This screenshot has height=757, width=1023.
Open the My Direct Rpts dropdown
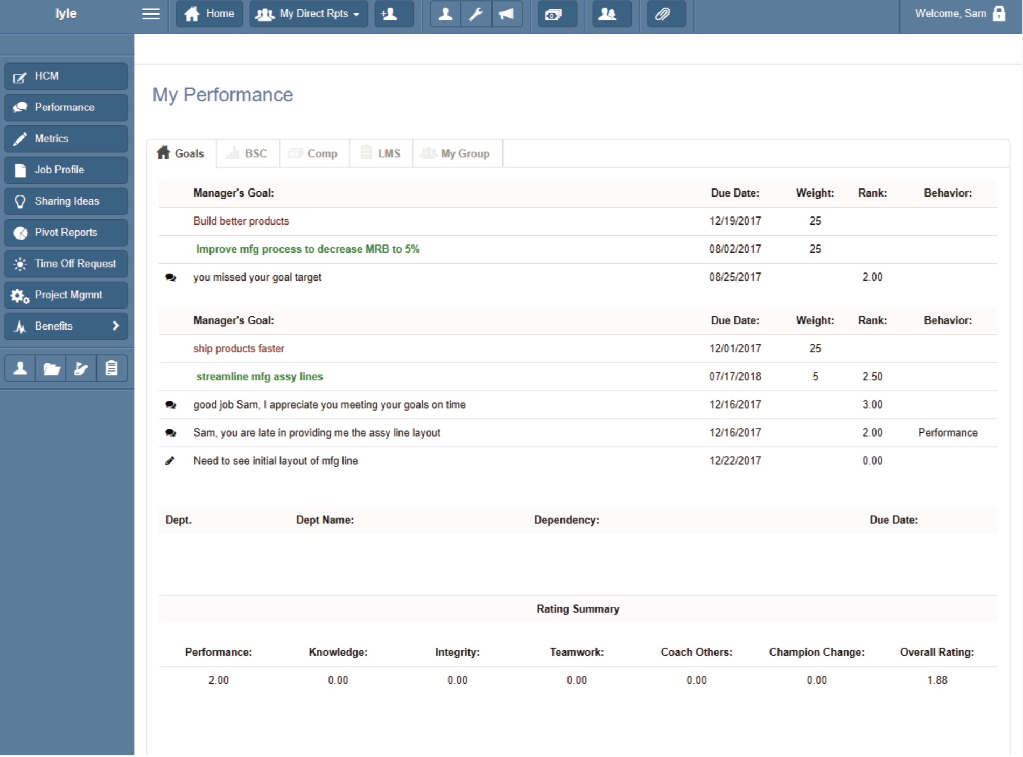[309, 14]
